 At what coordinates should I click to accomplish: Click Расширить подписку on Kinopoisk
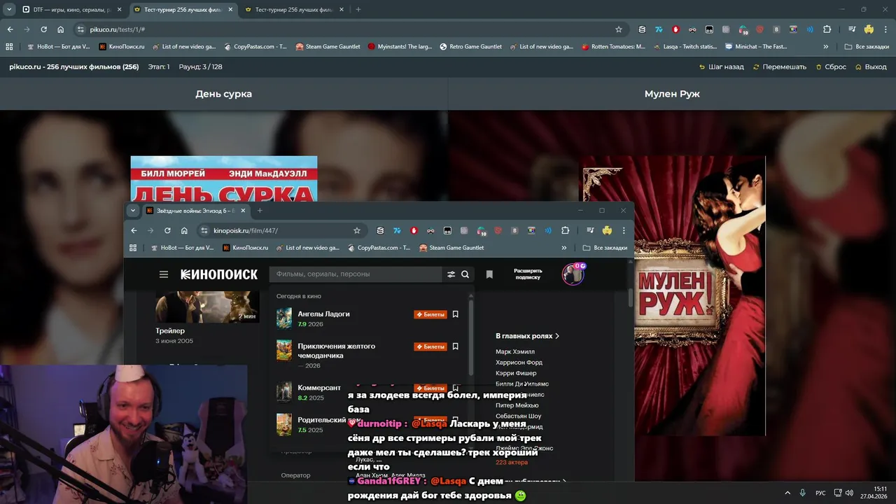point(528,274)
